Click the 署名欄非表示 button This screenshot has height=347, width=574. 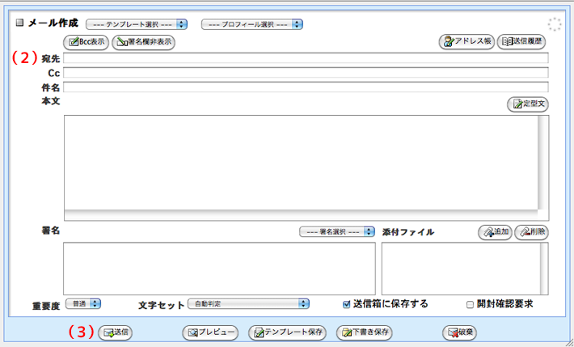tap(144, 42)
